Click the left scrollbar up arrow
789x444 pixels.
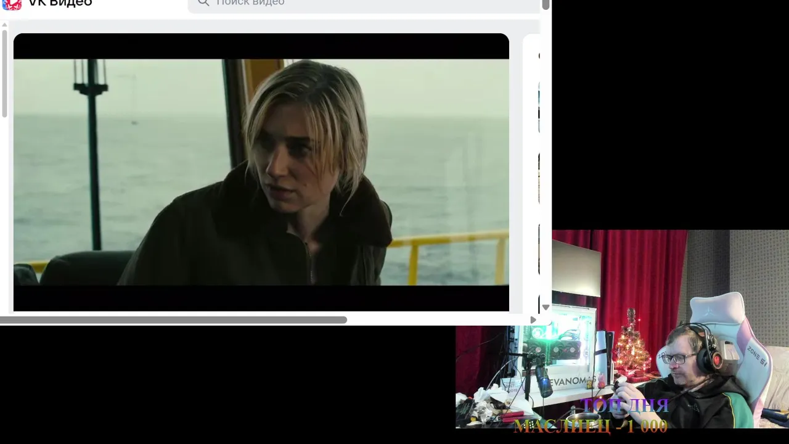(4, 25)
